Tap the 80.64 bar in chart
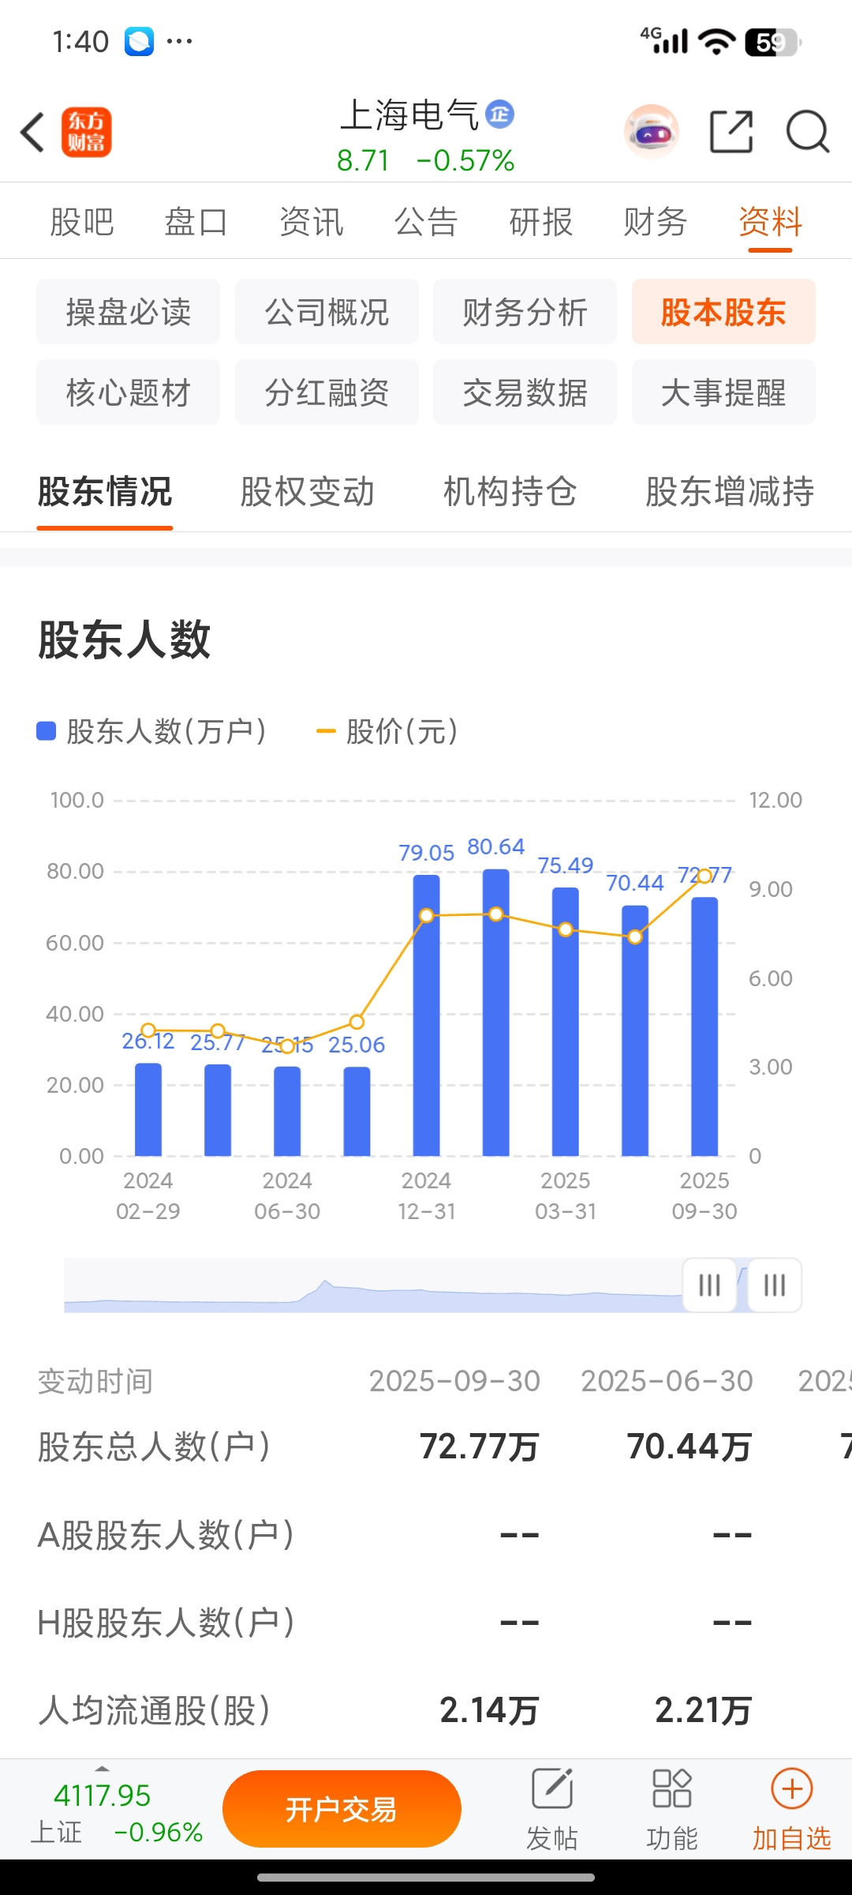852x1895 pixels. (496, 1012)
